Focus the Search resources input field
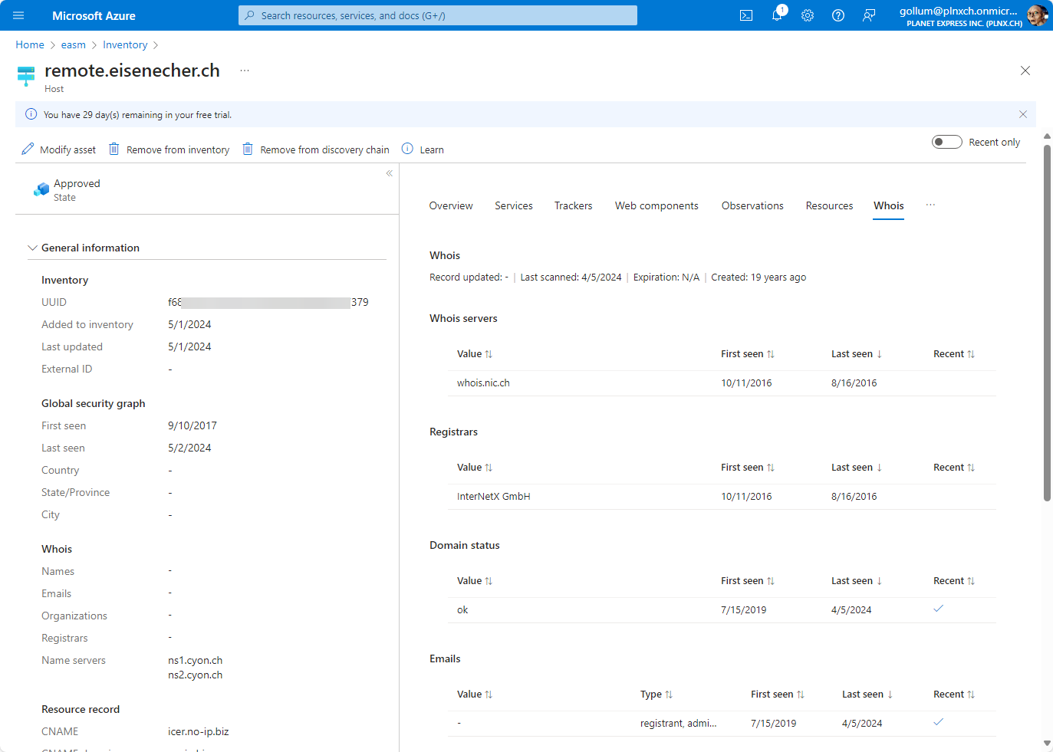 point(437,15)
